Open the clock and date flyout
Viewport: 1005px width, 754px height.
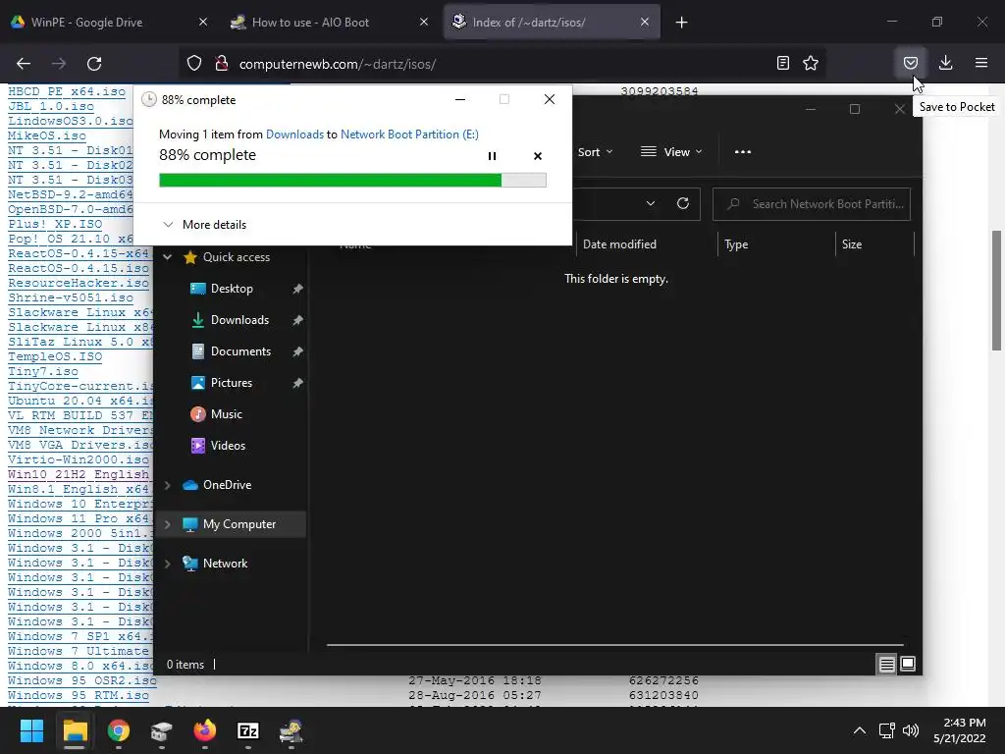pyautogui.click(x=960, y=730)
